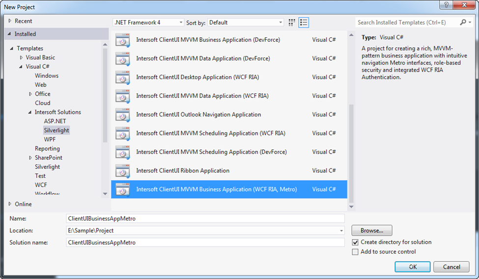The image size is (479, 279).
Task: Click the MVVM Scheduling Application (DevForce) template icon
Action: [122, 152]
